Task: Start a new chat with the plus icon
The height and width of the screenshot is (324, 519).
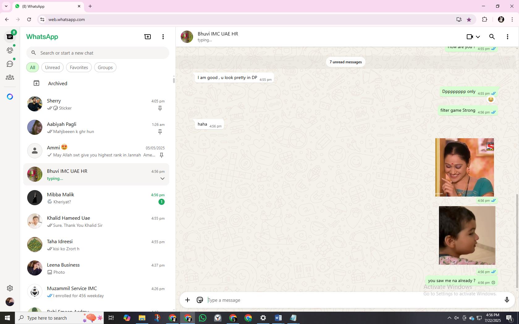Action: point(148,37)
